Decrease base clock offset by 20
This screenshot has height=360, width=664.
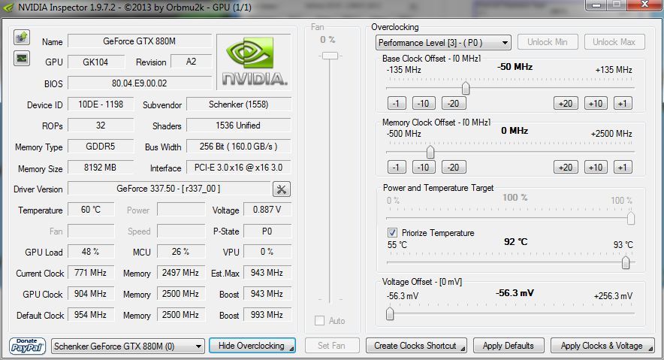tap(454, 104)
